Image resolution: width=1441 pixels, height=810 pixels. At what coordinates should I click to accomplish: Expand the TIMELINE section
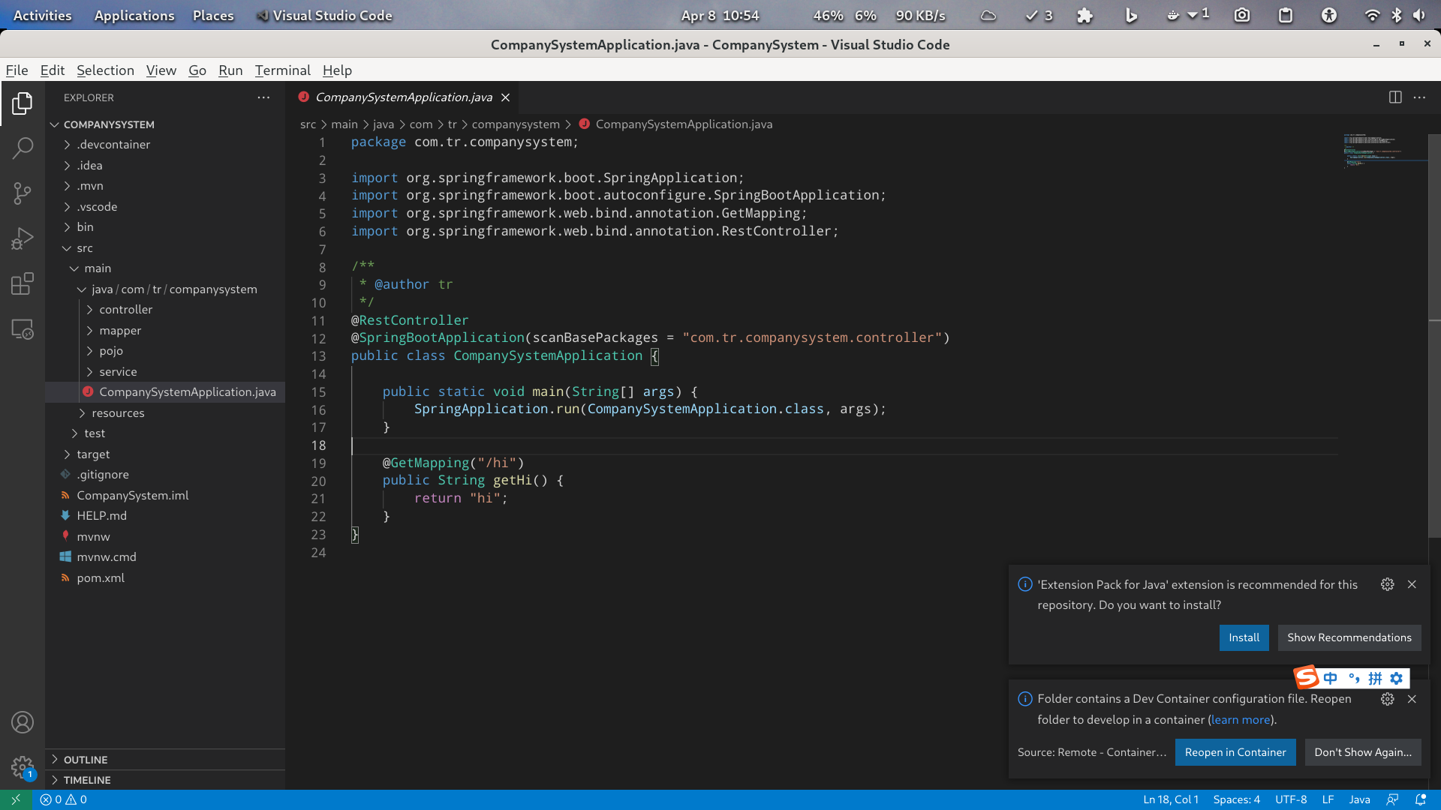click(165, 780)
